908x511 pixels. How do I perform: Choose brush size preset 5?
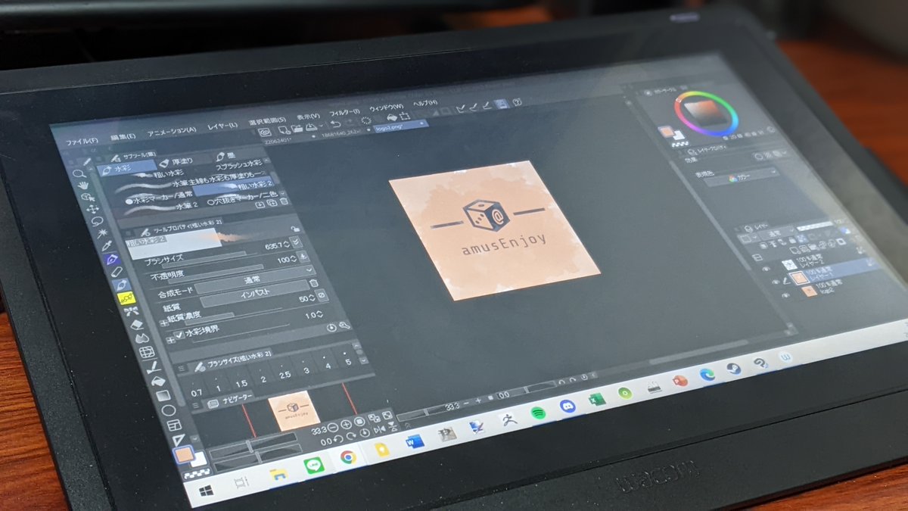coord(349,362)
